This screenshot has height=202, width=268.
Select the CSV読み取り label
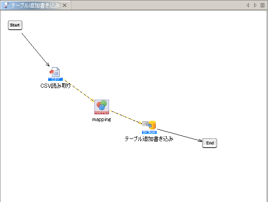55,86
